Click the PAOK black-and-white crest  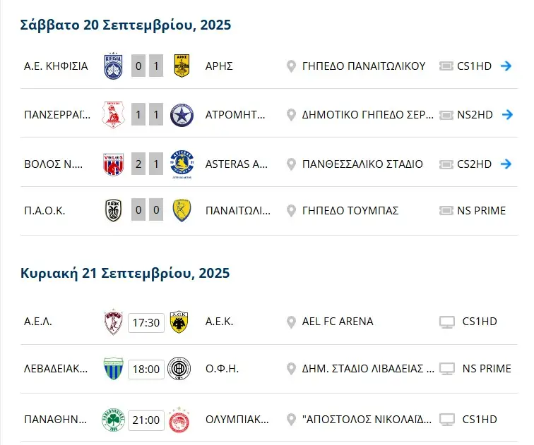pyautogui.click(x=113, y=210)
